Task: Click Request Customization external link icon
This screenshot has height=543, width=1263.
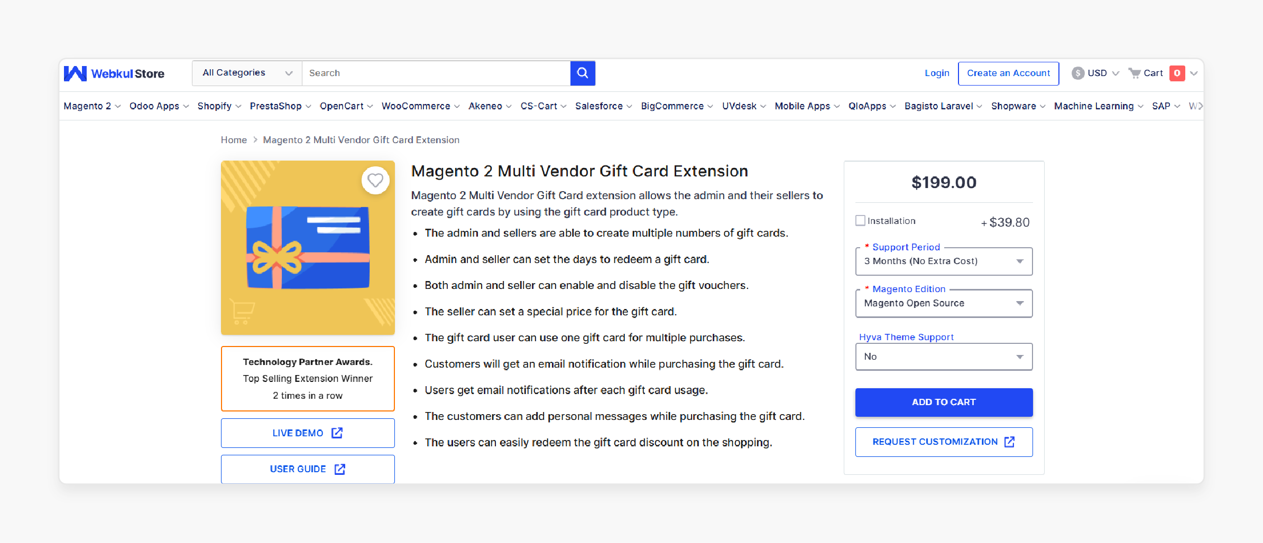Action: 1009,442
